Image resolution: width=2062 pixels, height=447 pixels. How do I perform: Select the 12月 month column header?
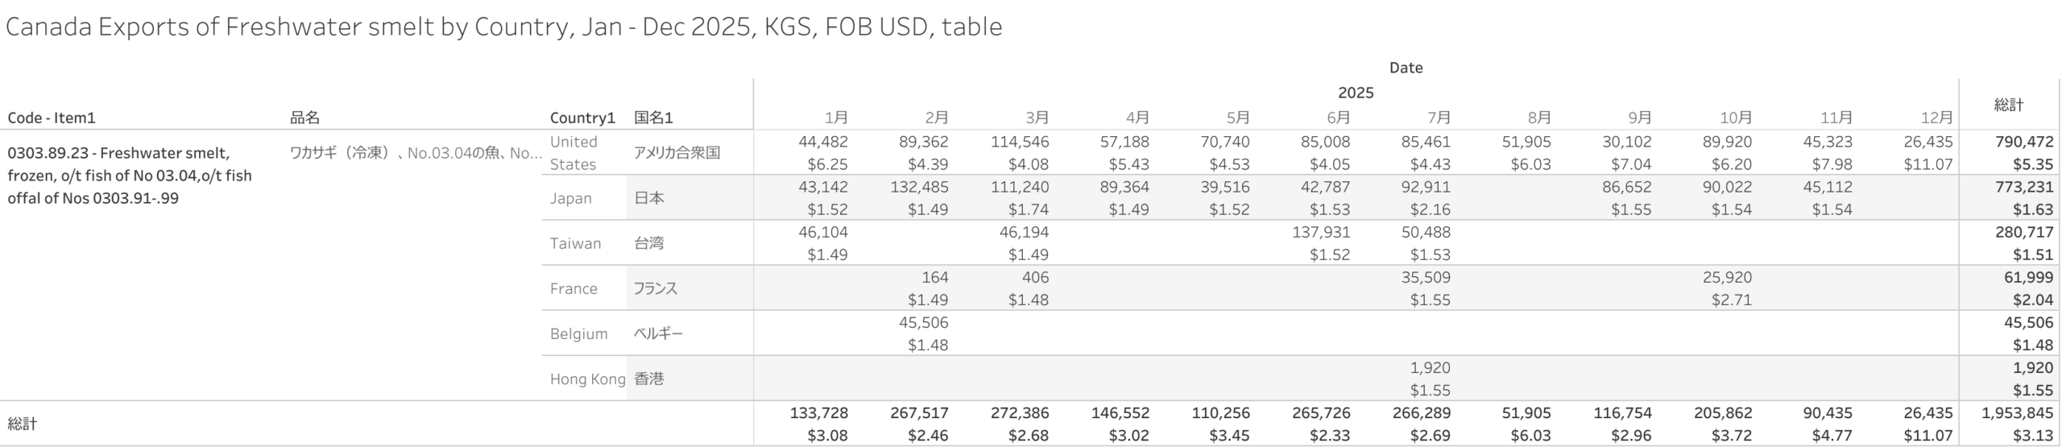pyautogui.click(x=1936, y=118)
